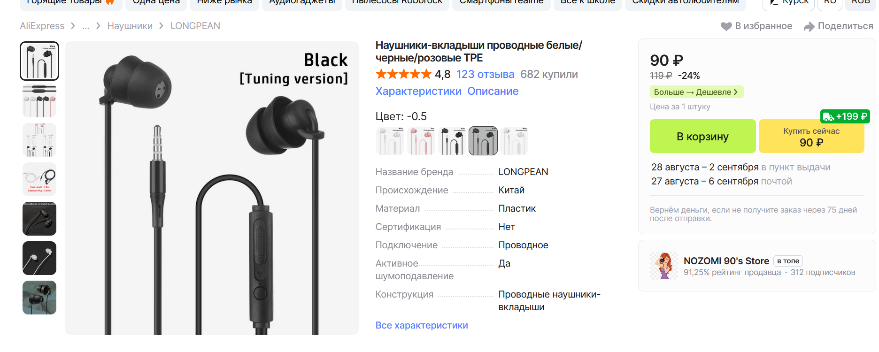Switch to the Характеристики tab
Image resolution: width=879 pixels, height=352 pixels.
tap(418, 91)
